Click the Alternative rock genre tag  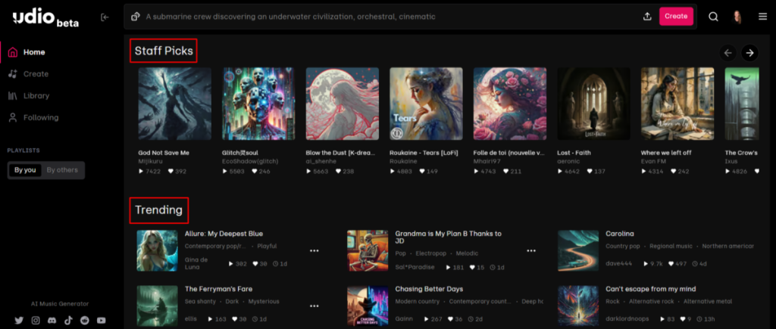click(x=651, y=301)
